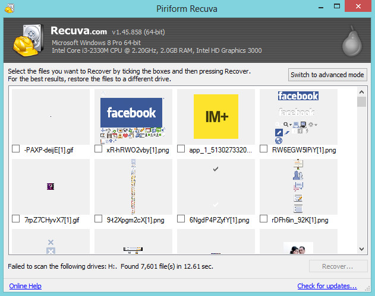The width and height of the screenshot is (375, 296).
Task: Click the Piriform pear logo
Action: [352, 41]
